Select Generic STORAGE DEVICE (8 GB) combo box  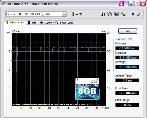pyautogui.click(x=36, y=14)
